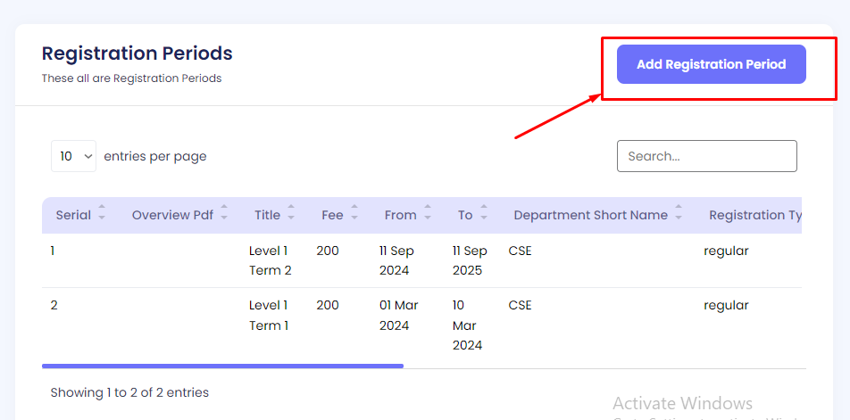Select the Registration Type column header
The height and width of the screenshot is (420, 850).
754,215
